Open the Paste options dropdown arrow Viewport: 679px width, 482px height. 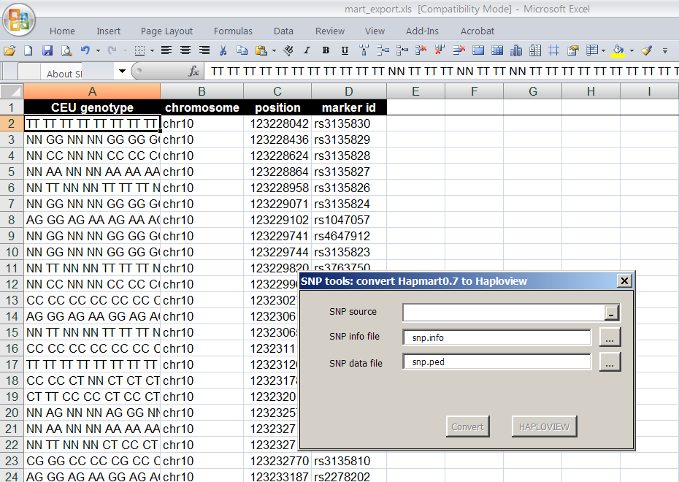(x=274, y=50)
